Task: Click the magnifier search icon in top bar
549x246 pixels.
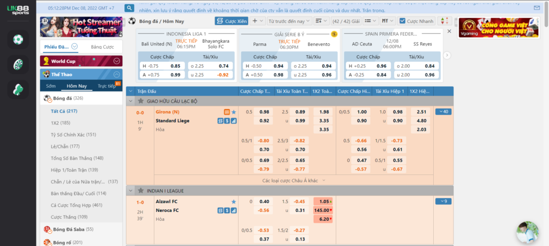Action: point(129,8)
